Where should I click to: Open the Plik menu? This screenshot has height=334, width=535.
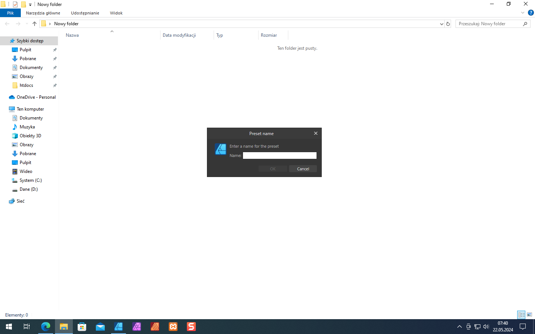point(10,13)
